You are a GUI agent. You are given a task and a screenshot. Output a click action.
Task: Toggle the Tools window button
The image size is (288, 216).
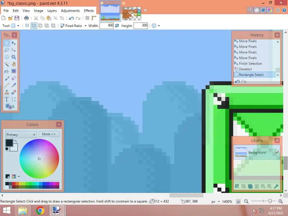pos(250,10)
